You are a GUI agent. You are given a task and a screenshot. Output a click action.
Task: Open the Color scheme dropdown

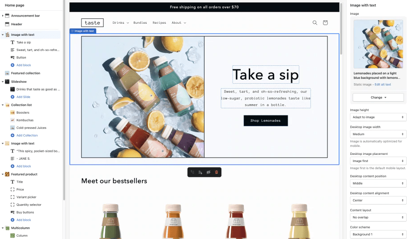coord(378,234)
